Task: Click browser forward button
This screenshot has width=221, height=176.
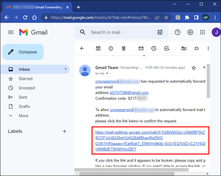Action: click(x=16, y=18)
